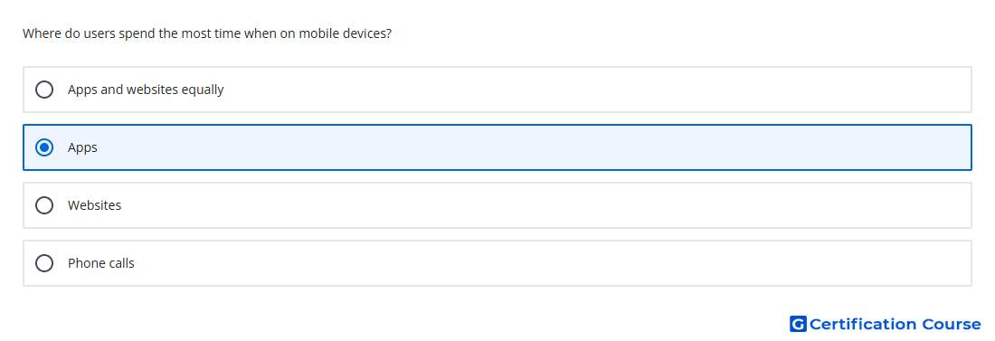Click the 'Websites' answer label text
The width and height of the screenshot is (995, 341).
95,205
